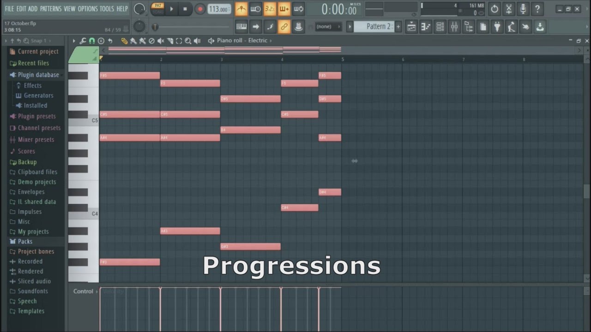591x332 pixels.
Task: Open the PATTERNS menu
Action: pos(51,9)
